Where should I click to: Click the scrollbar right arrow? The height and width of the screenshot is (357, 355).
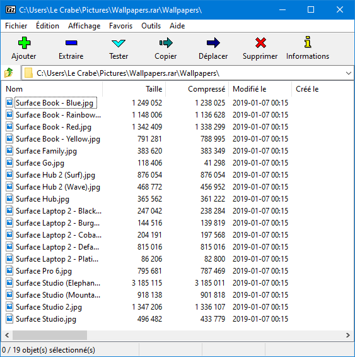click(347, 335)
